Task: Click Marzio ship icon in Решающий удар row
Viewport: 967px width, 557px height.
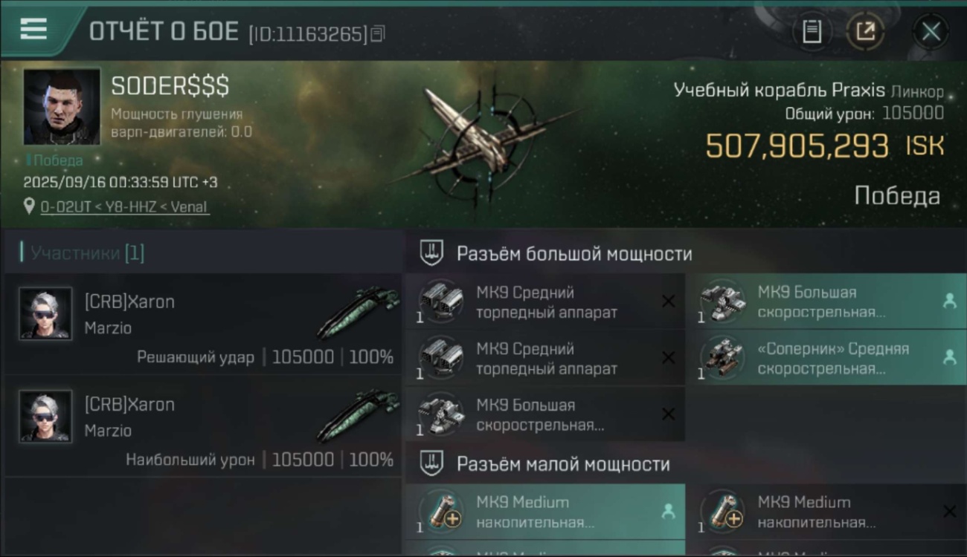Action: click(358, 311)
